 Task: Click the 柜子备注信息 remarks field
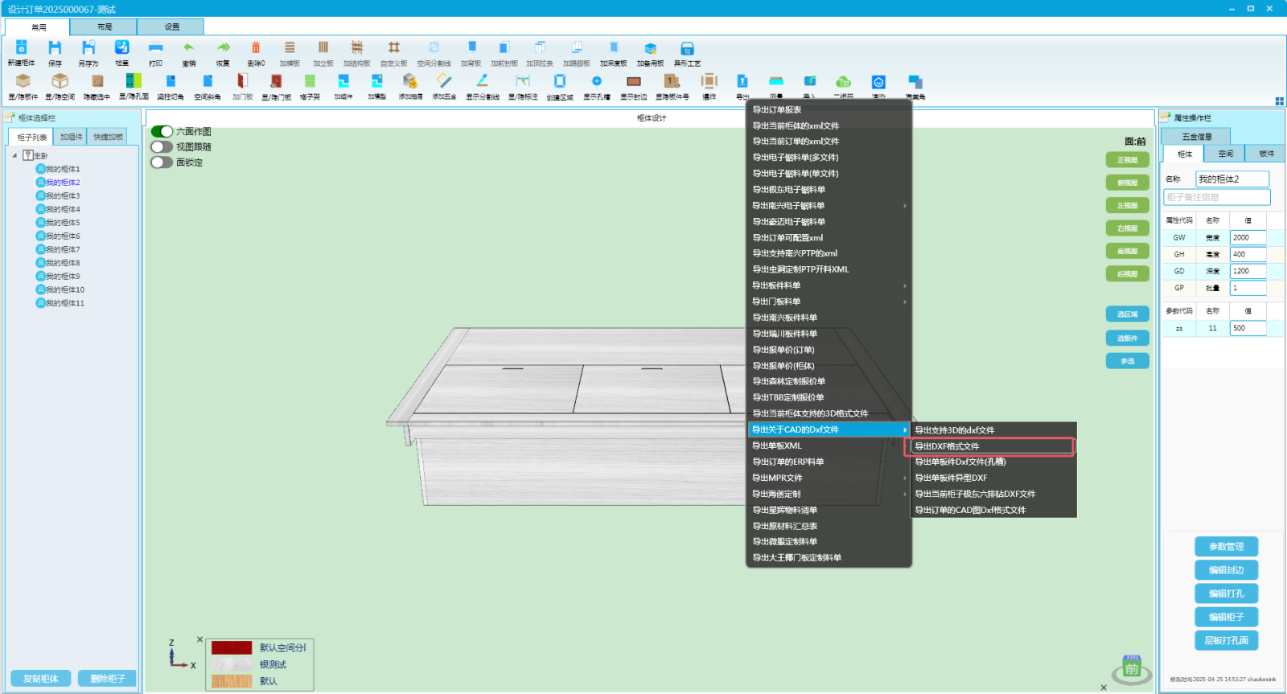point(1217,197)
